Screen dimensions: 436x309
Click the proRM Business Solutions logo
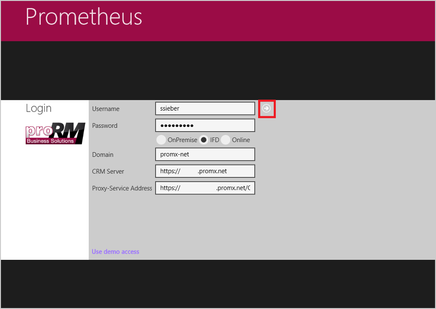tap(55, 134)
